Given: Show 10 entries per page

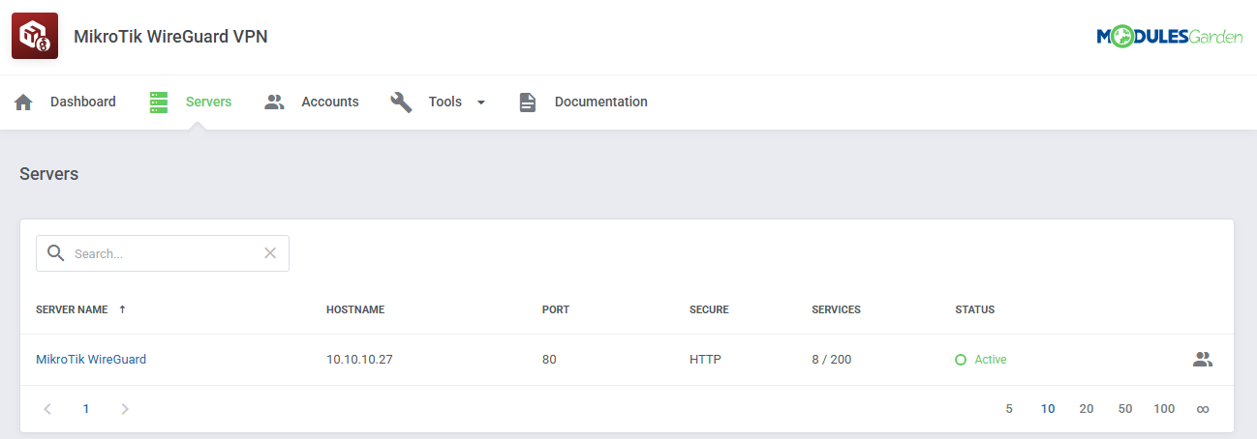Looking at the screenshot, I should pyautogui.click(x=1048, y=409).
